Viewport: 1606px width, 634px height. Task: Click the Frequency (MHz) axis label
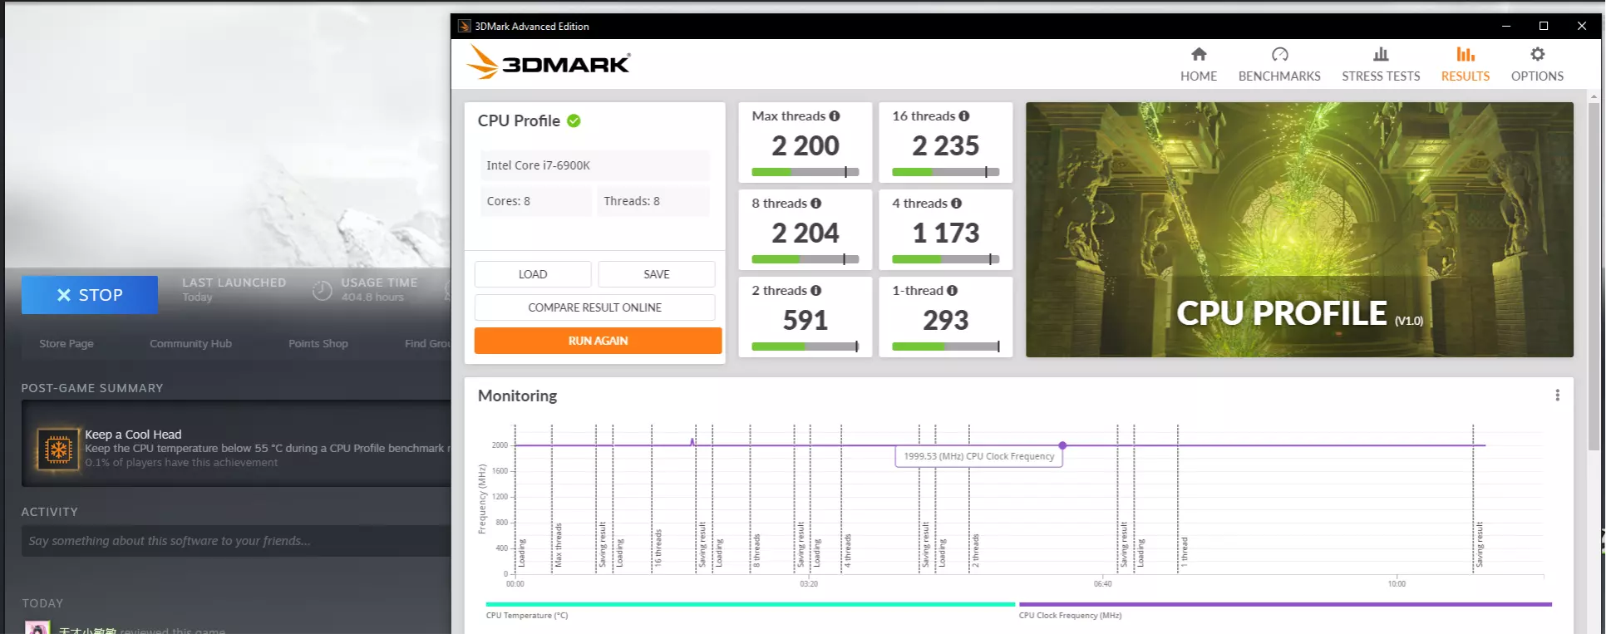pos(482,499)
